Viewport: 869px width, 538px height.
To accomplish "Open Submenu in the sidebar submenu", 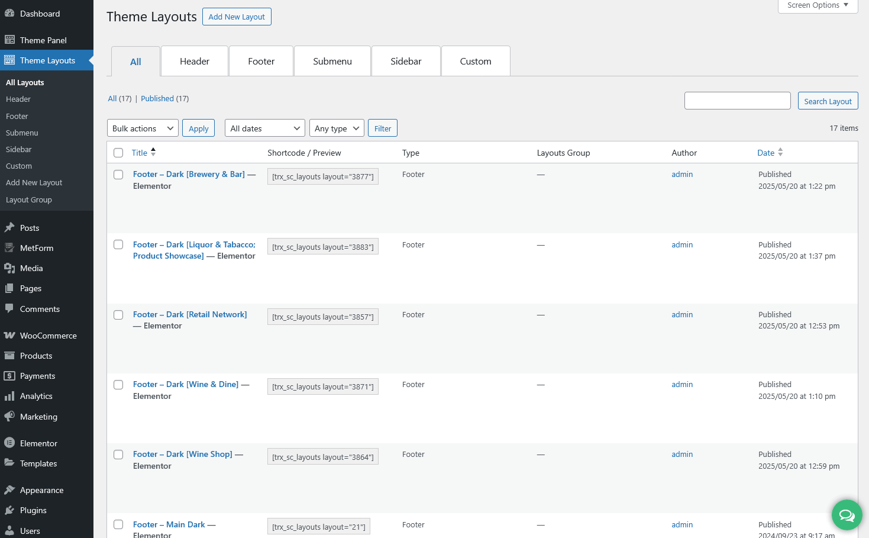I will click(22, 133).
